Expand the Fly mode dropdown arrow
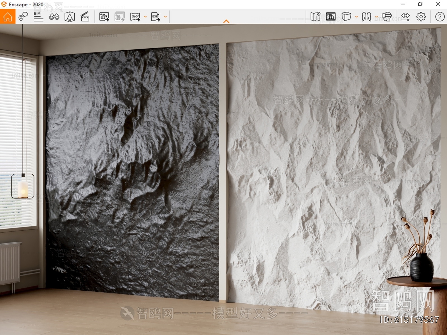 tap(376, 17)
